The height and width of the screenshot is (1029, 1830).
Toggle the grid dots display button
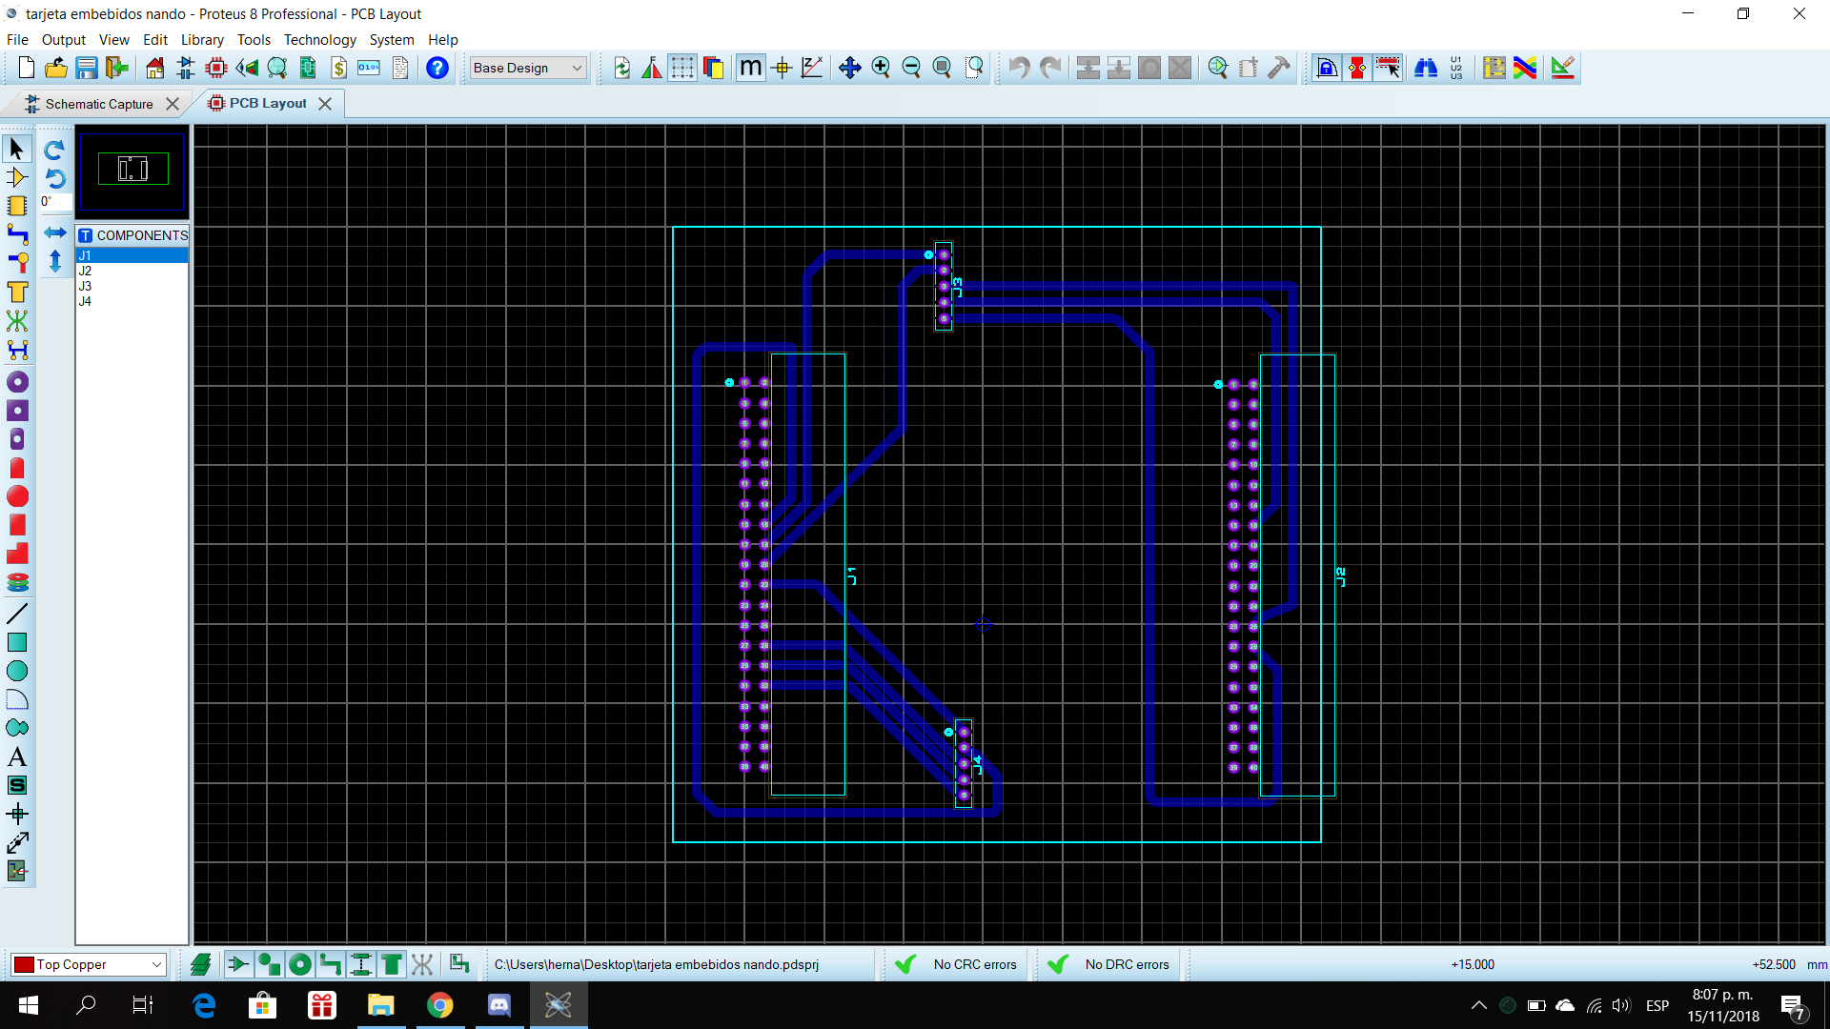click(681, 68)
